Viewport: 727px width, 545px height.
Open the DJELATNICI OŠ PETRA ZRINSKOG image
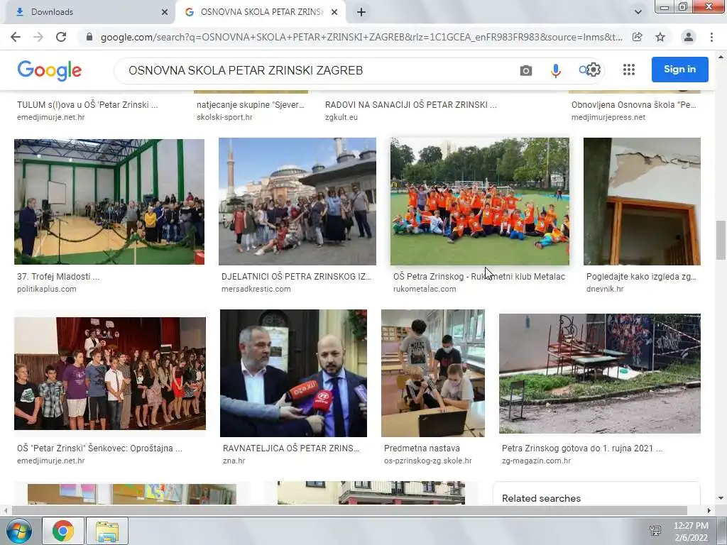click(297, 201)
